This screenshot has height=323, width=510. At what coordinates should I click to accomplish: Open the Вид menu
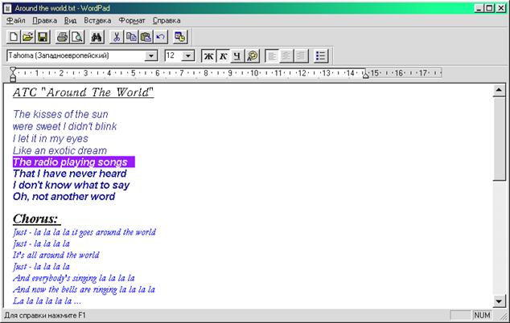(70, 20)
